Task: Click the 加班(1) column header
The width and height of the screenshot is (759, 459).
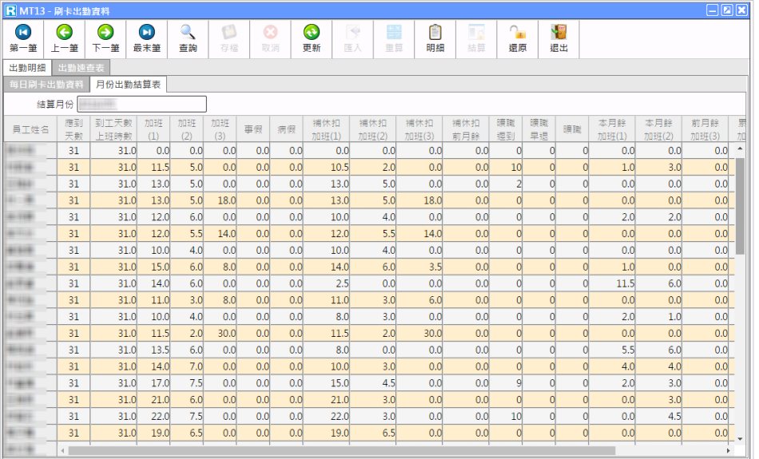Action: click(153, 129)
